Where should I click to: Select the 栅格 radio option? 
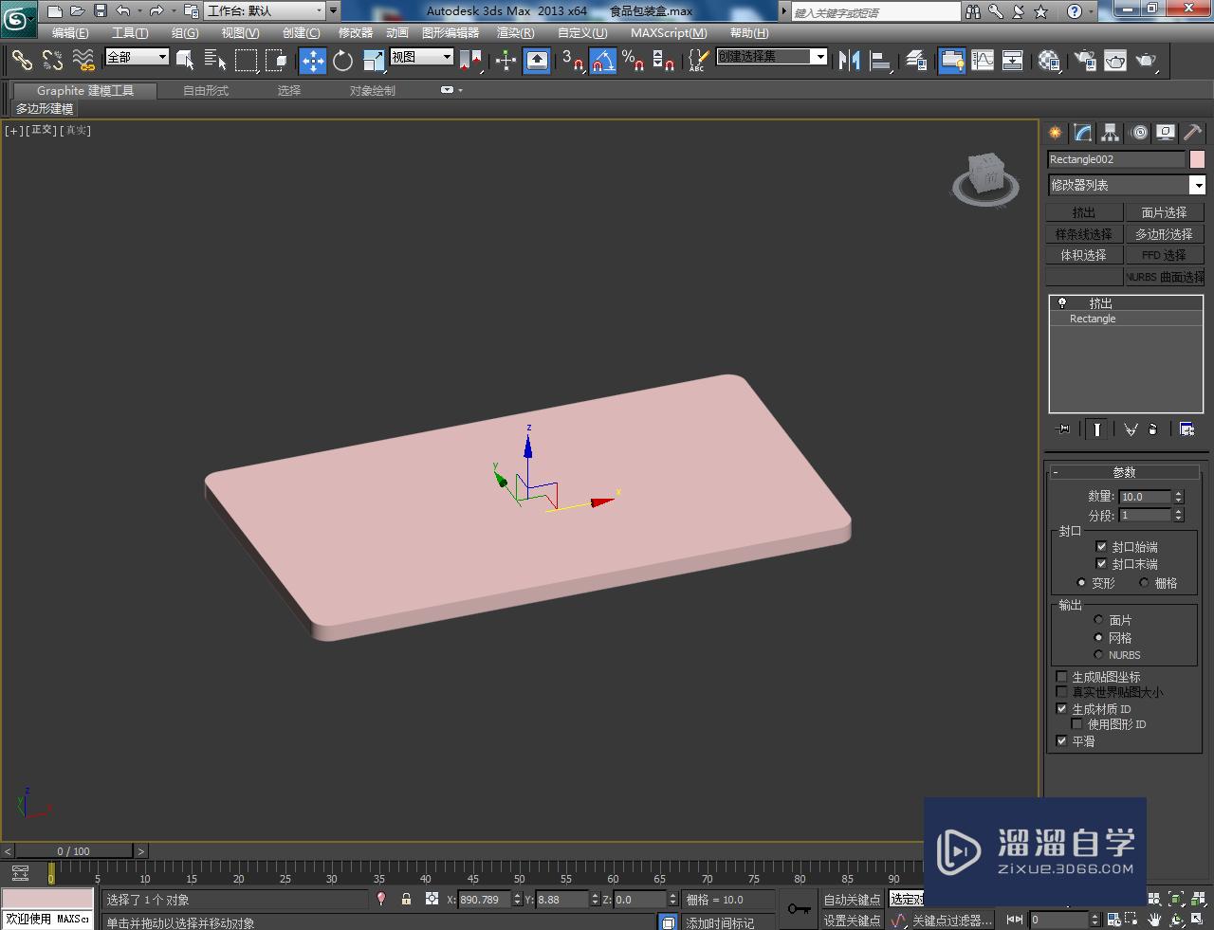[1144, 583]
